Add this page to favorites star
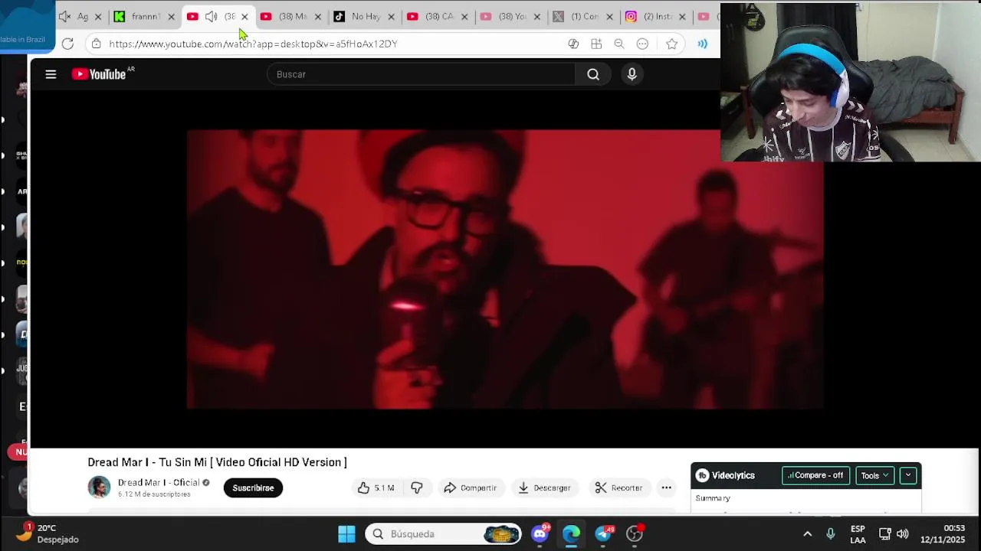Image resolution: width=981 pixels, height=551 pixels. pyautogui.click(x=672, y=44)
